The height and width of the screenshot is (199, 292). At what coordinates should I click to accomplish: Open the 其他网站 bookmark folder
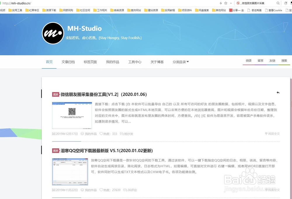(219, 10)
